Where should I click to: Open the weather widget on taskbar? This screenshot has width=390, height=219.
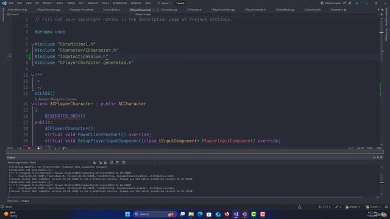[10, 214]
